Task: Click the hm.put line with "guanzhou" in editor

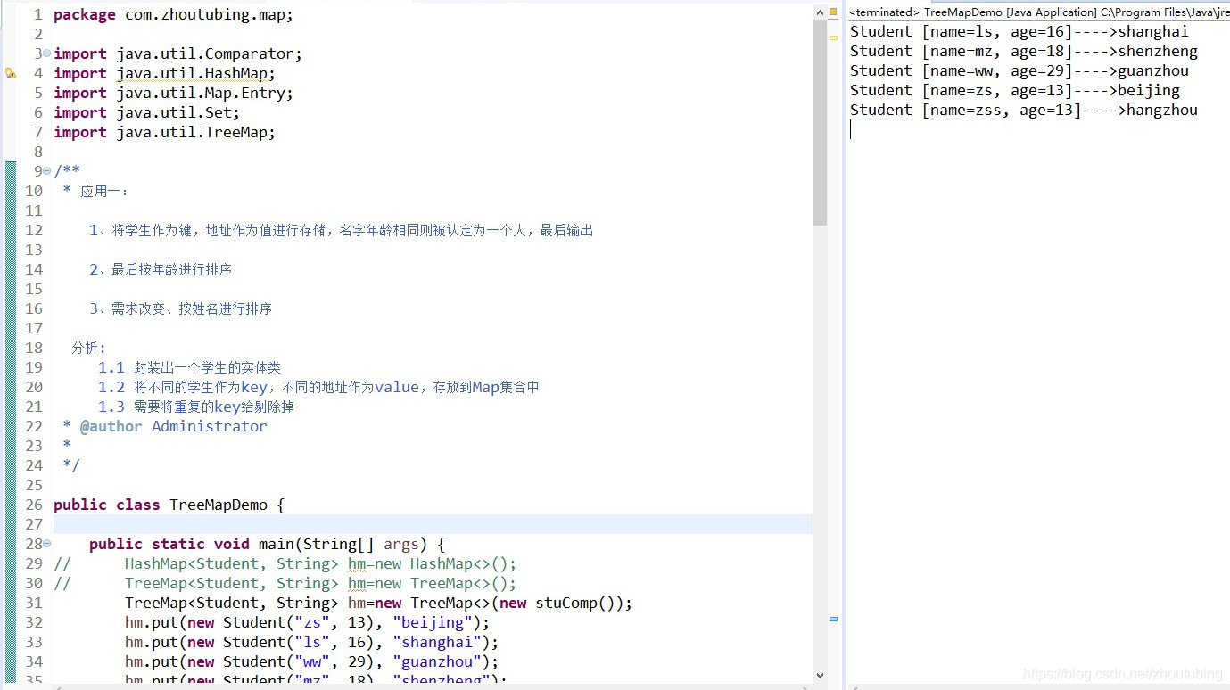Action: (x=311, y=661)
